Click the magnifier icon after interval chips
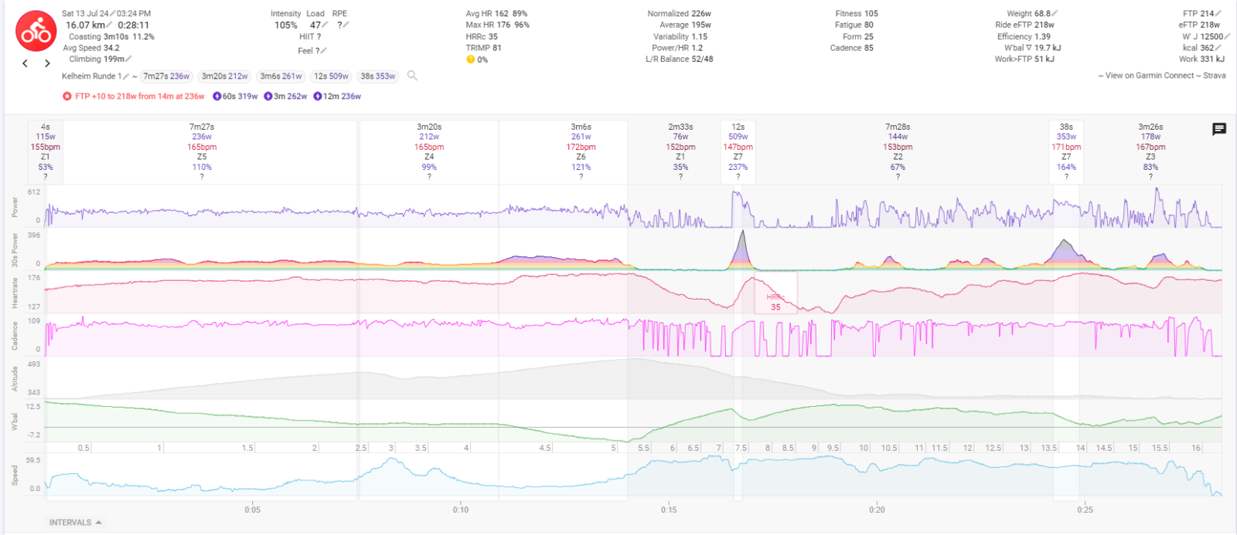The width and height of the screenshot is (1237, 535). [412, 76]
